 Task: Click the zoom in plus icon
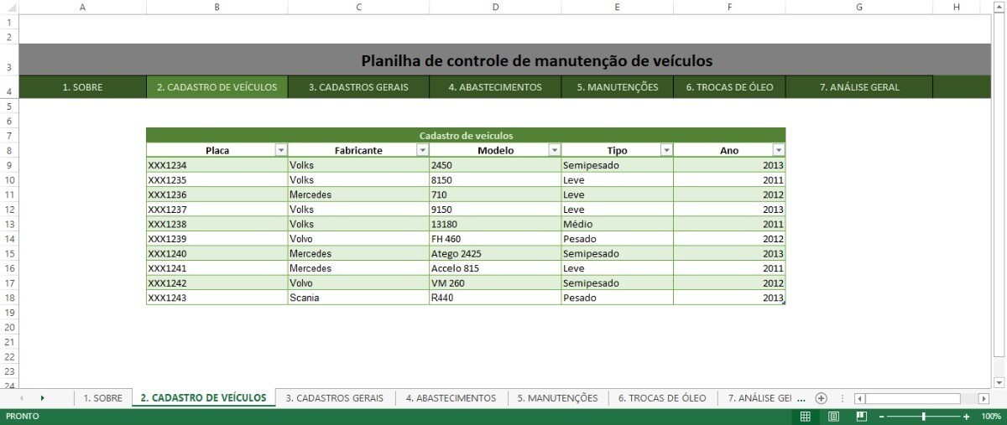tap(967, 417)
